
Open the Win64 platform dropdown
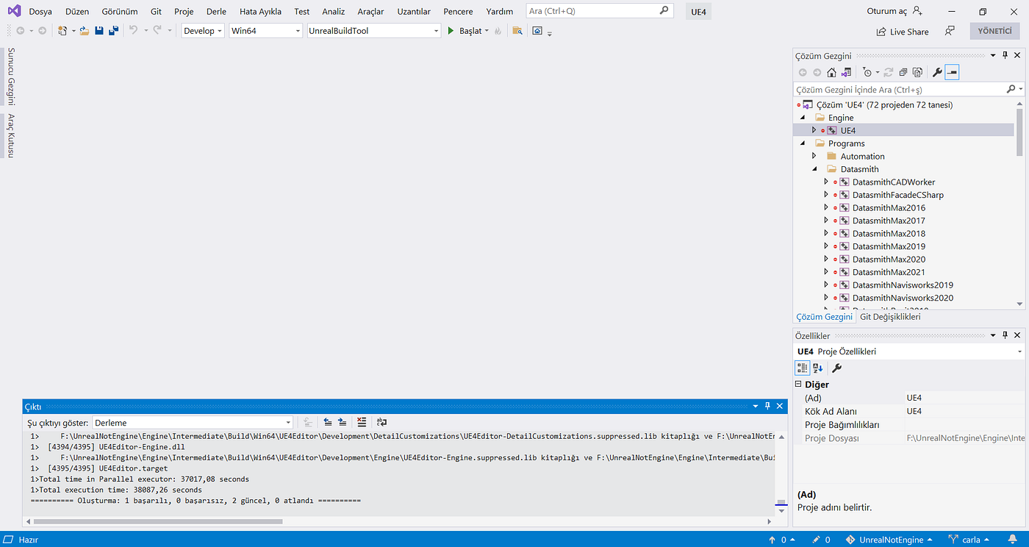click(265, 31)
